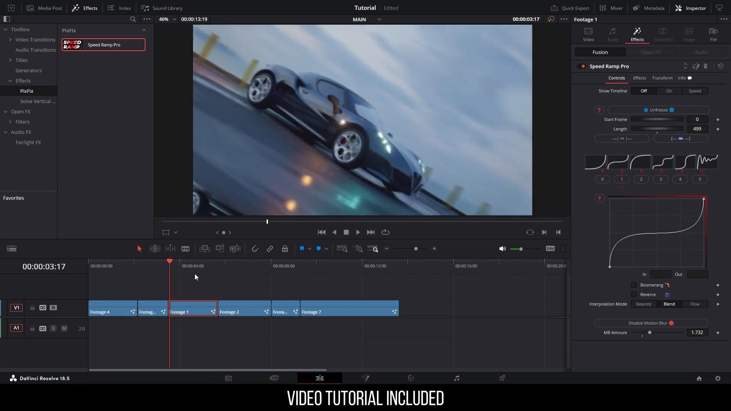Enable the Boomerang checkbox

[634, 285]
